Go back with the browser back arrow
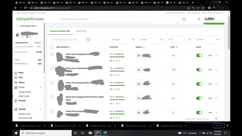The width and height of the screenshot is (242, 136). [x=16, y=8]
